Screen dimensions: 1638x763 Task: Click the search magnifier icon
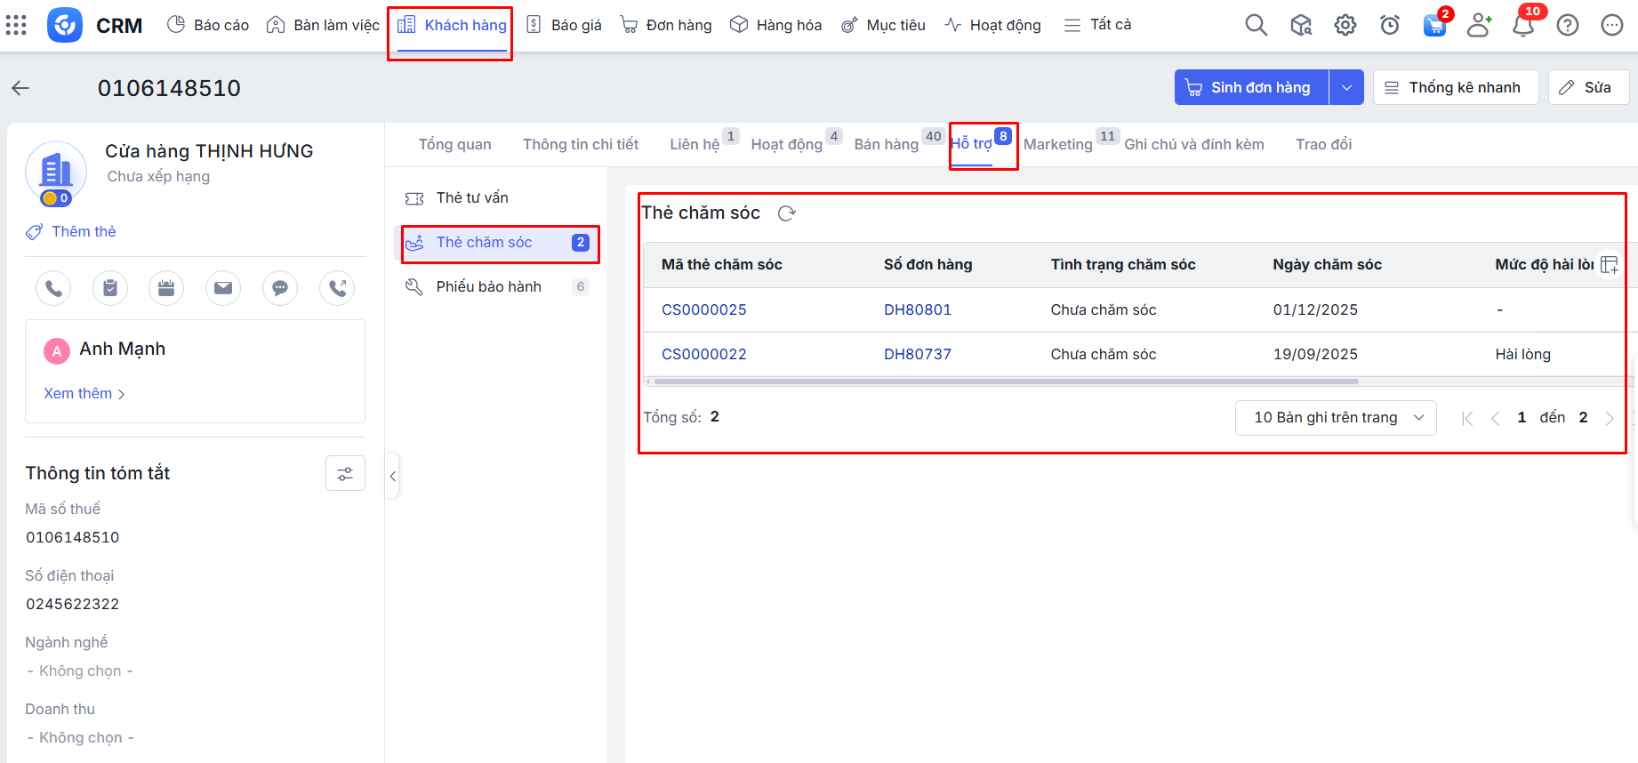tap(1256, 25)
